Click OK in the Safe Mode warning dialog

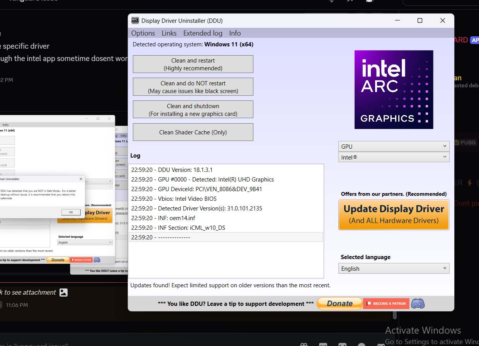[71, 212]
